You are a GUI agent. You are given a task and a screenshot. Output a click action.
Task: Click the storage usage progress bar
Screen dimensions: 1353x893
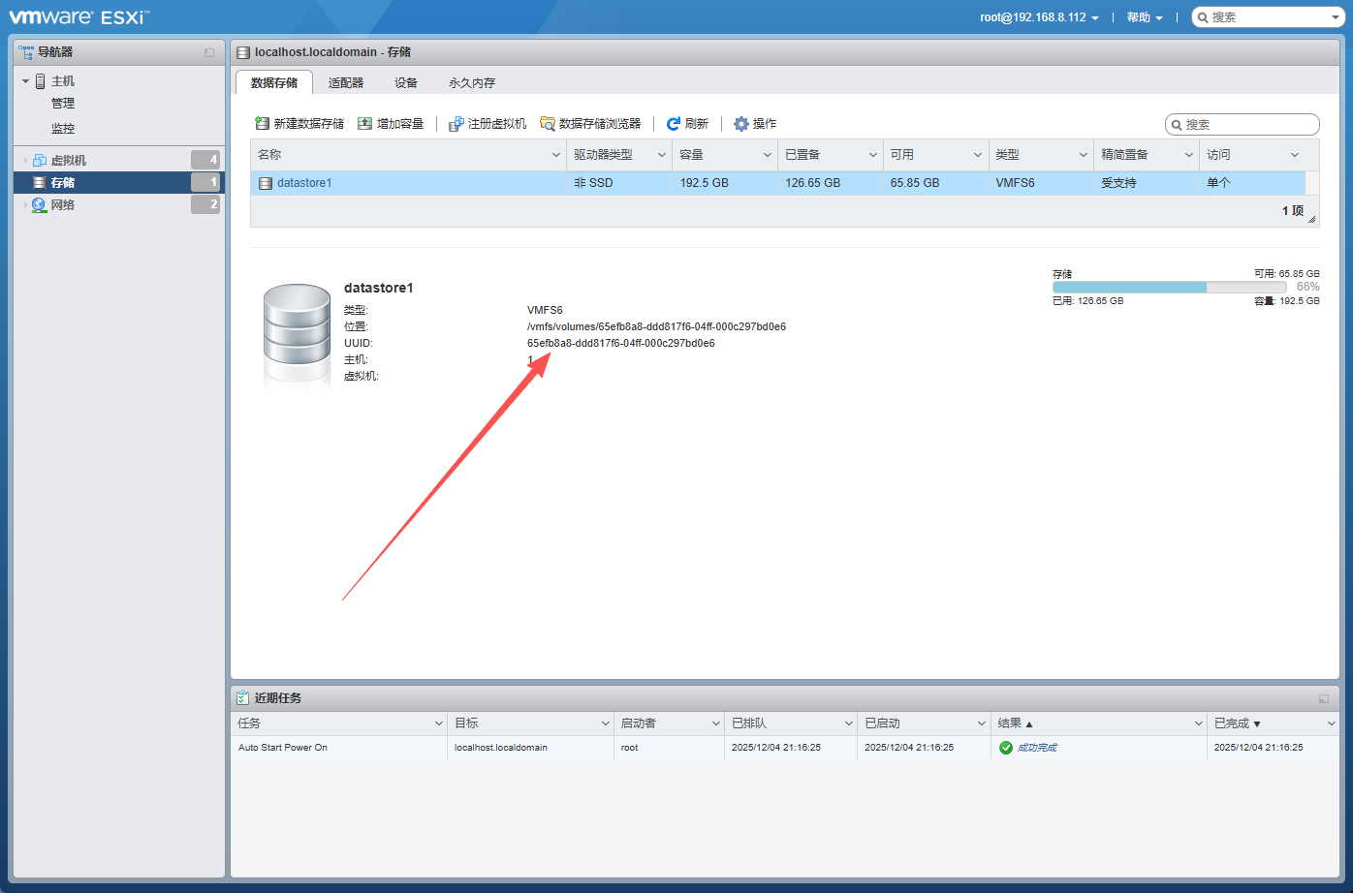coord(1168,288)
